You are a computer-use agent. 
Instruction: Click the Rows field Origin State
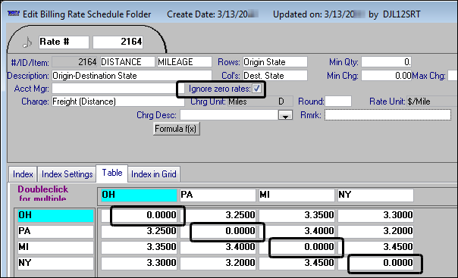click(x=274, y=62)
